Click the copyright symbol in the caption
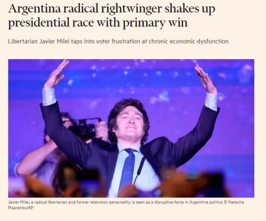The height and width of the screenshot is (221, 266). [x=225, y=202]
